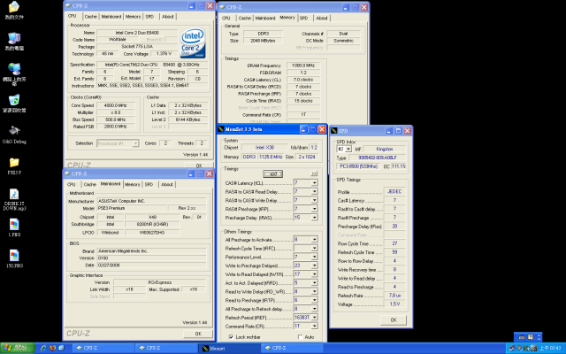Launch Firefox from the quick launch bar
This screenshot has width=566, height=354.
(53, 348)
